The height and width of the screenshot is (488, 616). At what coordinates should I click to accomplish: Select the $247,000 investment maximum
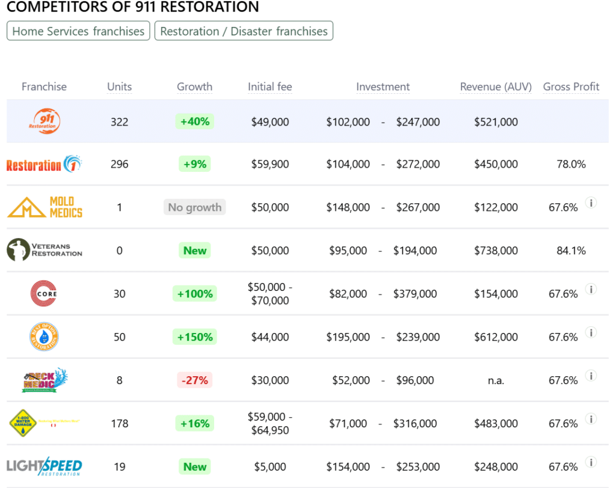(418, 122)
